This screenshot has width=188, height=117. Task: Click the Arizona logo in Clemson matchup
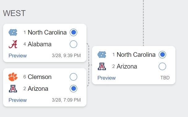click(13, 89)
